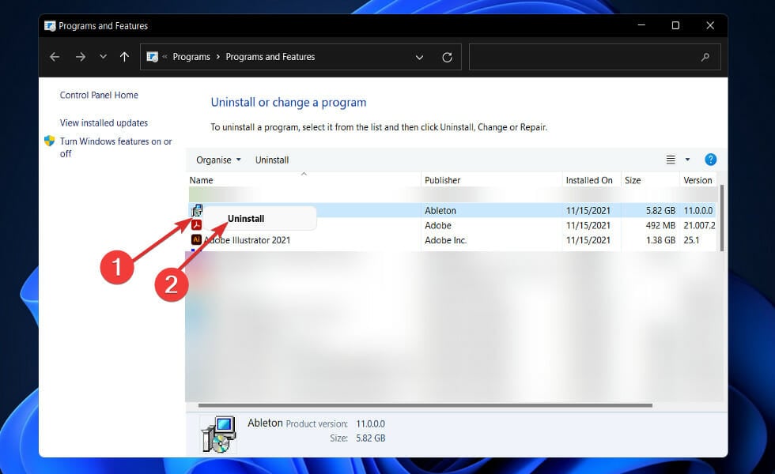
Task: Click the Adobe Inc. publisher cell
Action: click(x=446, y=240)
